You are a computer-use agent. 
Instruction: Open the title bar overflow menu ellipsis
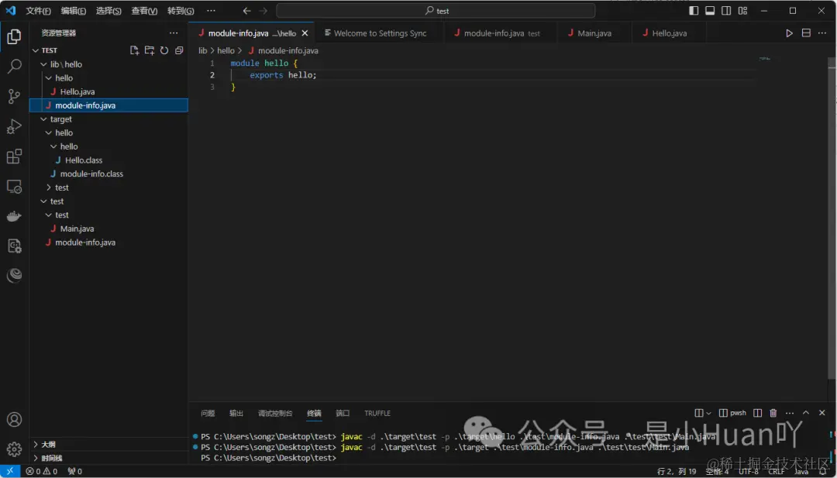211,11
